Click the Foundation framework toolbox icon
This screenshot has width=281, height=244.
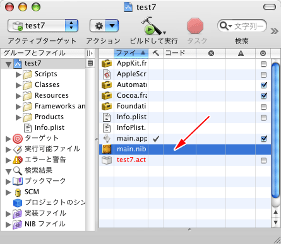pyautogui.click(x=107, y=106)
